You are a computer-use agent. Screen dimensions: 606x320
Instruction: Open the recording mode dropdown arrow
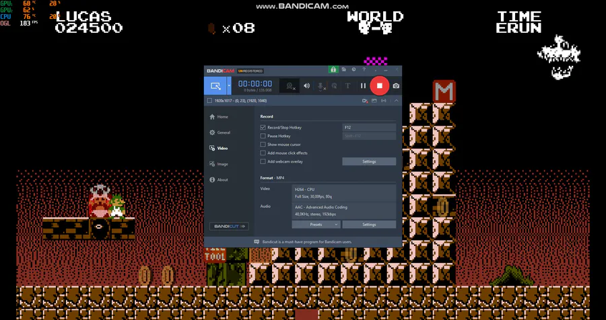click(x=229, y=85)
